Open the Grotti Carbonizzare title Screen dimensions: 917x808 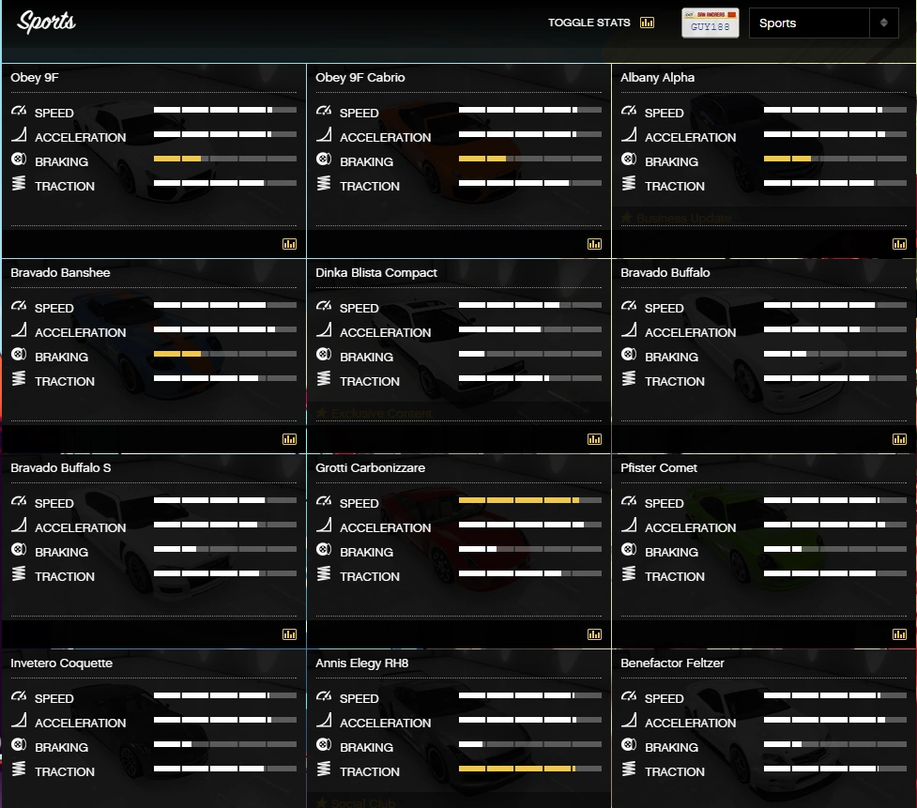(x=370, y=467)
